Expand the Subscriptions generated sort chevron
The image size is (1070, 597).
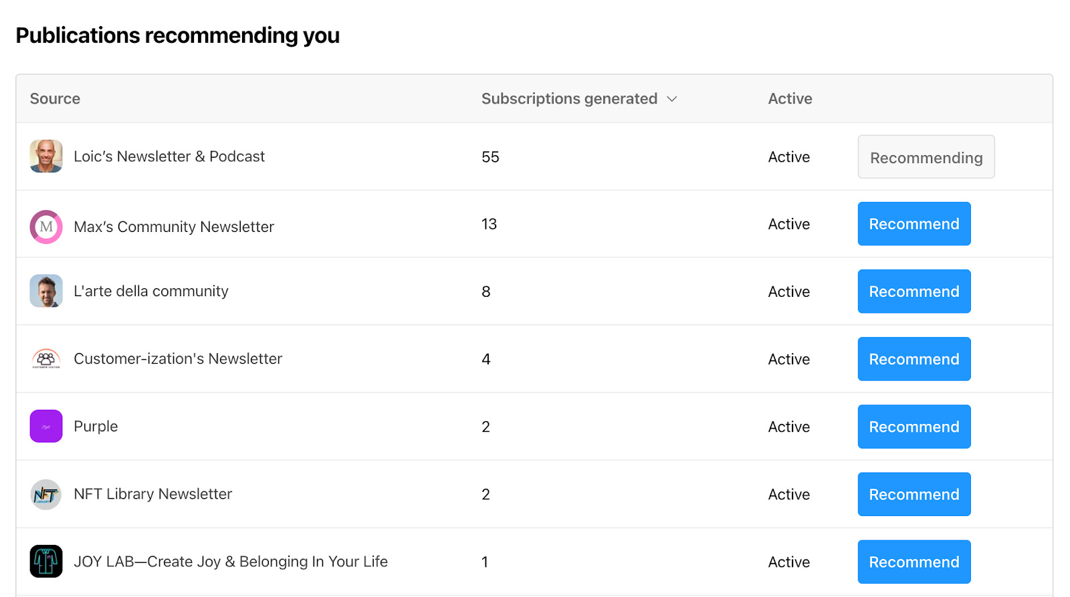672,99
